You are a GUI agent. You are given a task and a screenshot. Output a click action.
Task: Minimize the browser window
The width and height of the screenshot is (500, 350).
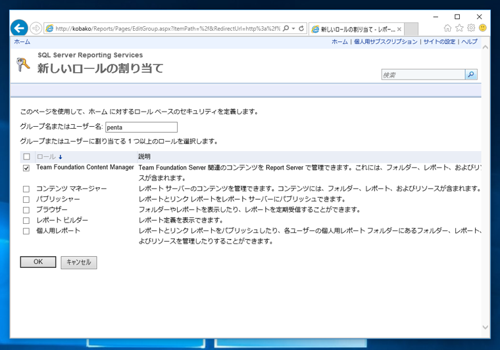tap(436, 16)
